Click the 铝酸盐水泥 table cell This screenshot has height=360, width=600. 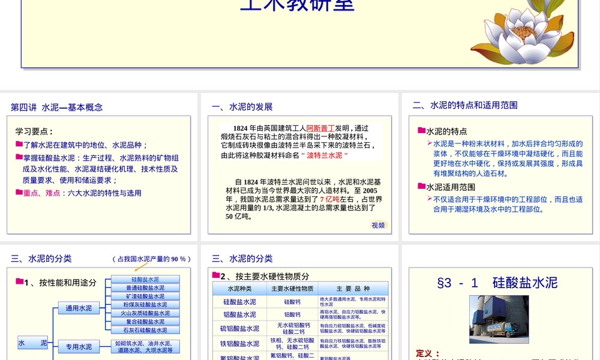click(x=239, y=314)
